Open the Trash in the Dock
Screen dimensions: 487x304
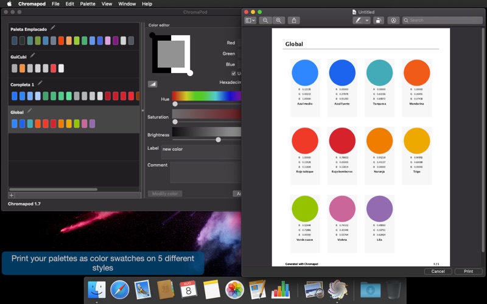coord(393,290)
